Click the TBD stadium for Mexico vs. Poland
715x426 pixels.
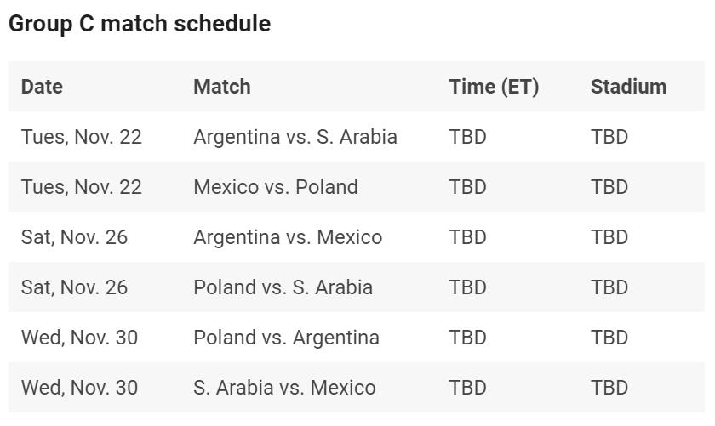click(x=609, y=187)
